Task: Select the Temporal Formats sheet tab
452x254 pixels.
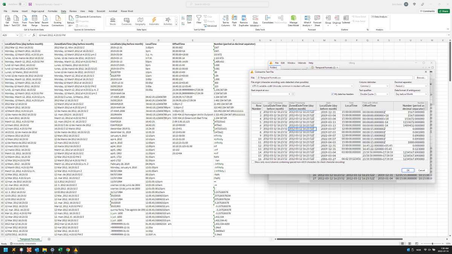Action: point(30,239)
